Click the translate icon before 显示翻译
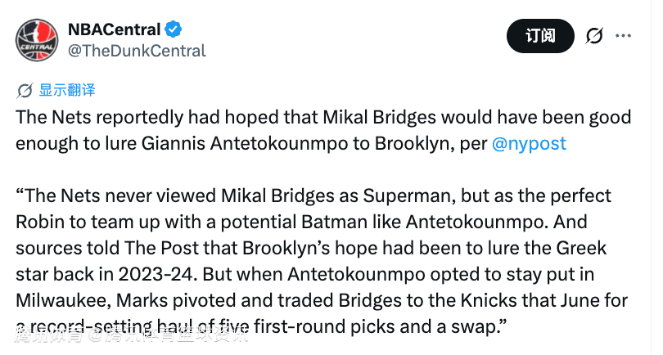663x355 pixels. click(x=25, y=90)
